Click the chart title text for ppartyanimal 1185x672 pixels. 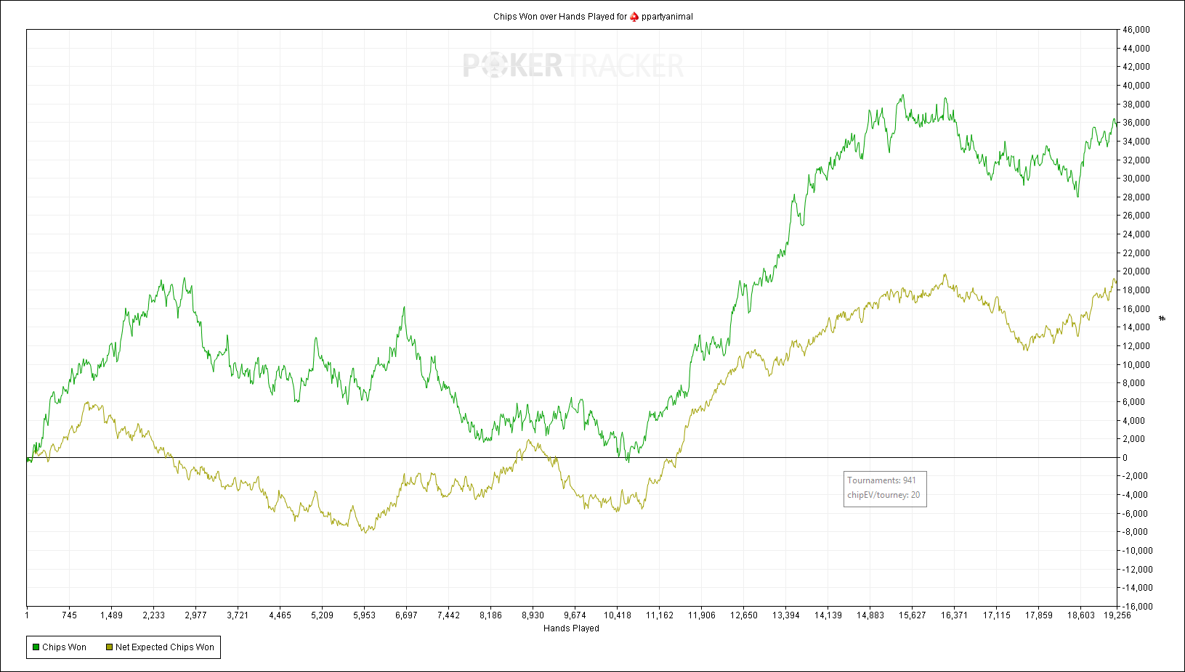[x=593, y=17]
